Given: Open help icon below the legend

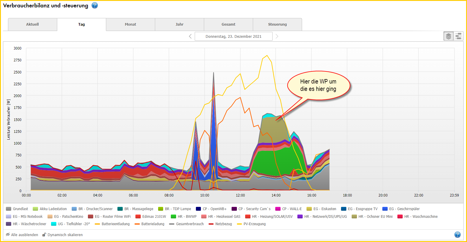Looking at the screenshot, I should click(x=458, y=235).
